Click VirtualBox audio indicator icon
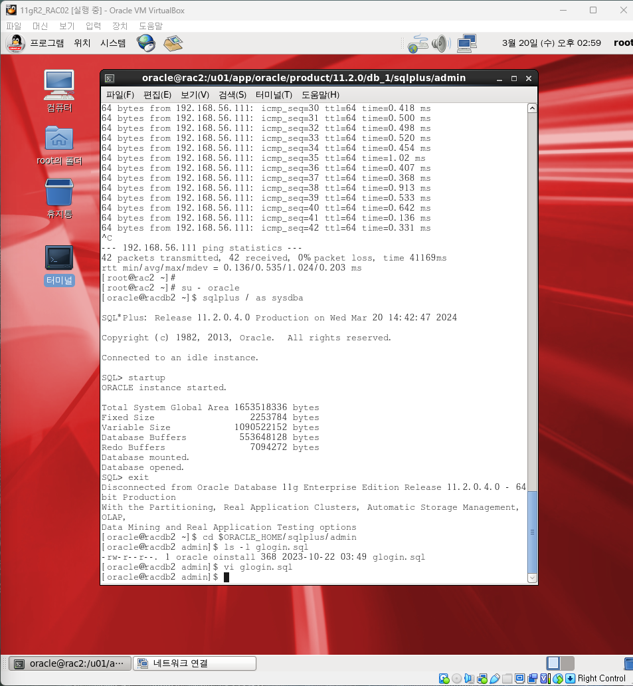The width and height of the screenshot is (633, 686). 469,679
